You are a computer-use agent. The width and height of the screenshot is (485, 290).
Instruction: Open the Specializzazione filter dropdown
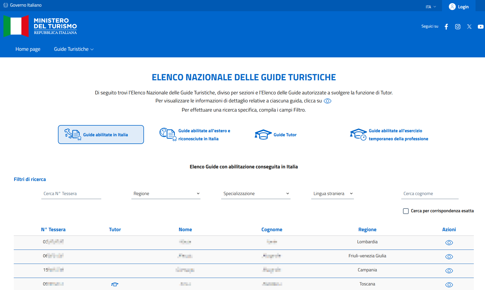[256, 194]
